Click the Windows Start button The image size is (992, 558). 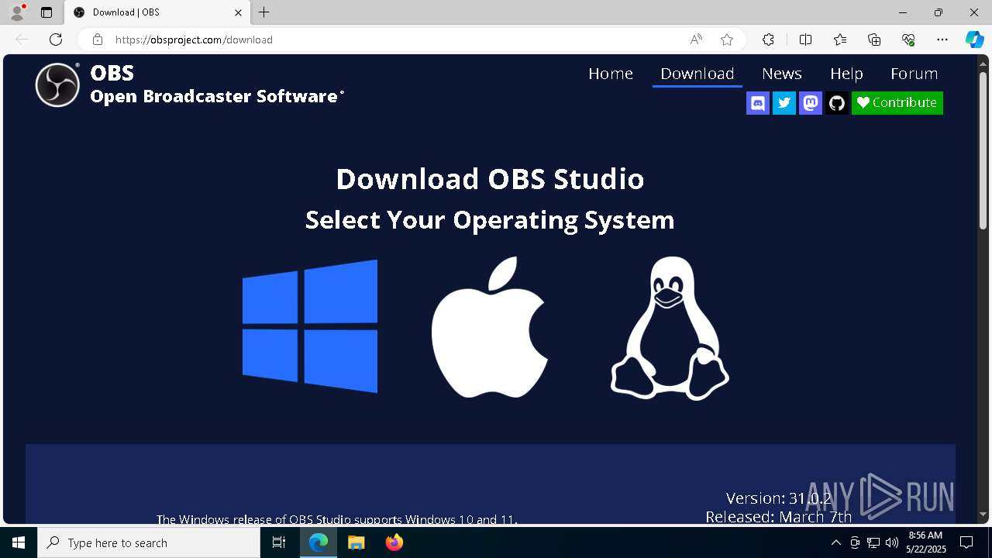pos(19,542)
